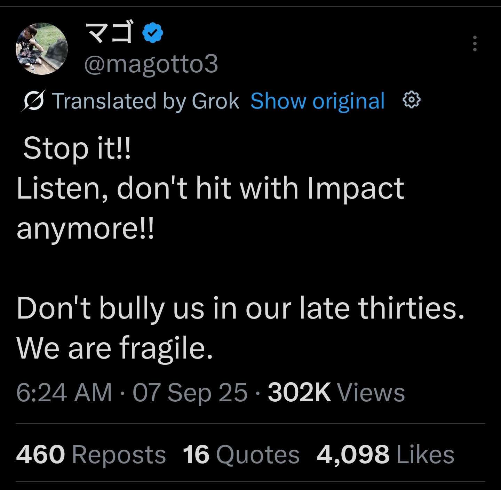The height and width of the screenshot is (490, 501).
Task: Select the "Translated by Grok" label
Action: (x=145, y=101)
